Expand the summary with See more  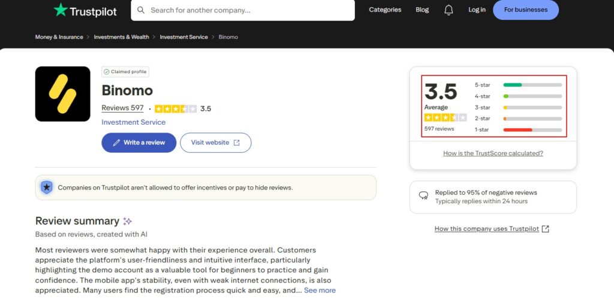(320, 290)
